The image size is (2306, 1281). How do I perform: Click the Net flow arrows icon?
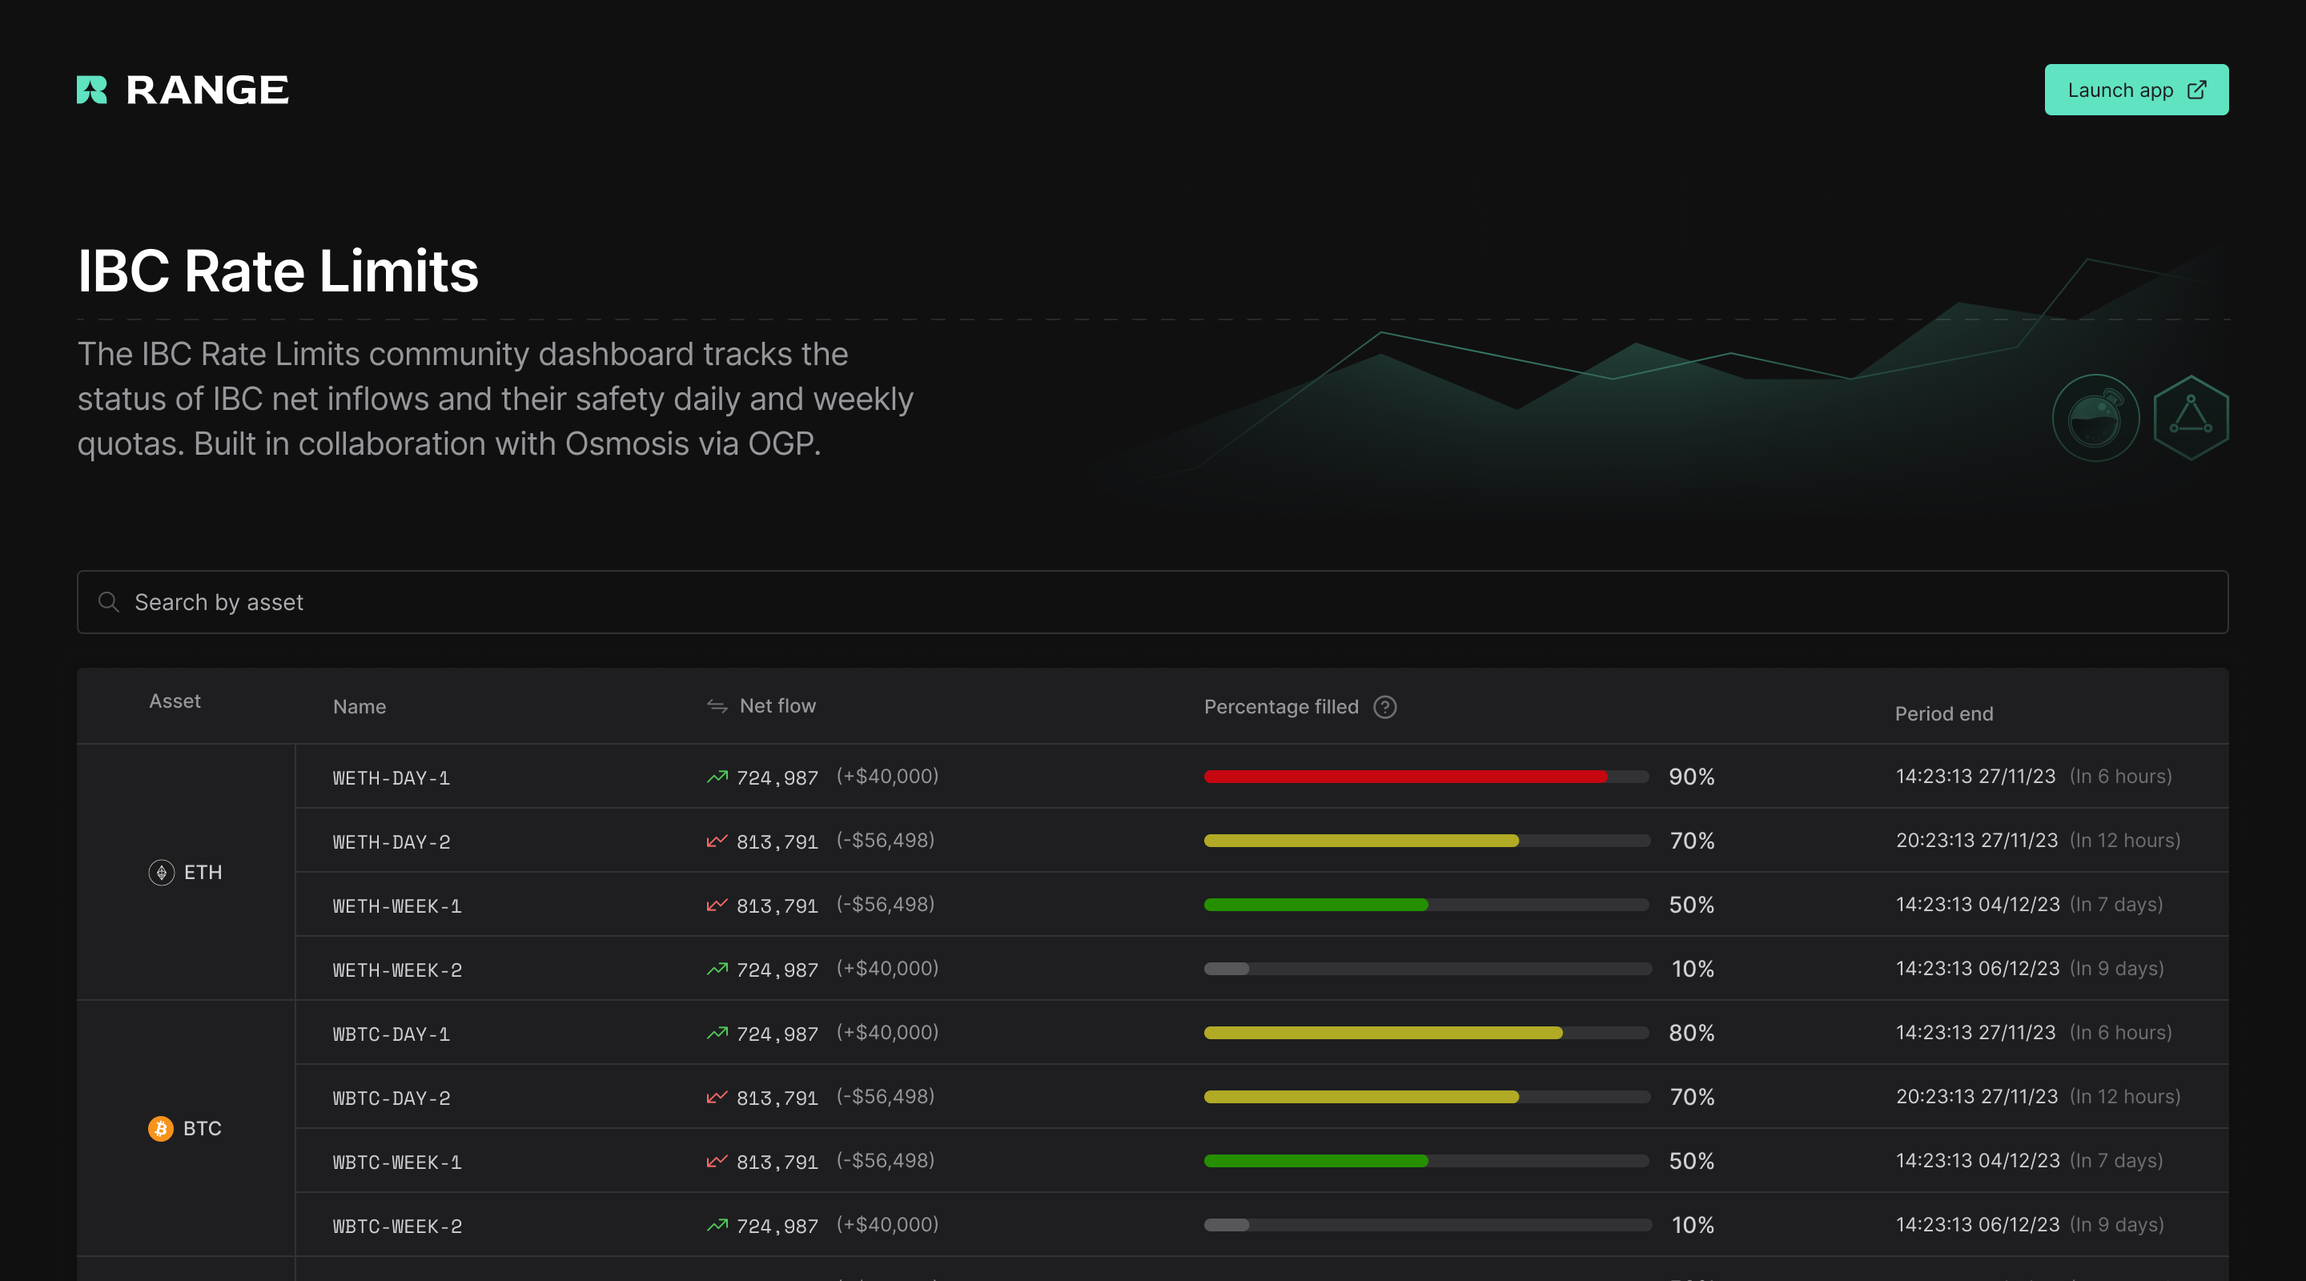(716, 706)
